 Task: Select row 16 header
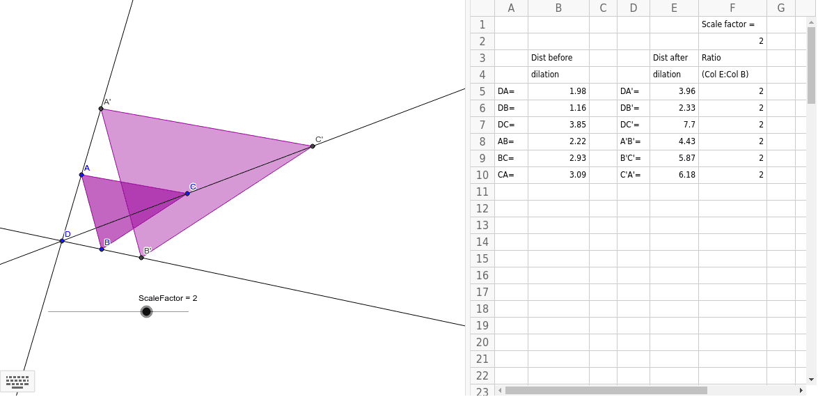tap(482, 275)
